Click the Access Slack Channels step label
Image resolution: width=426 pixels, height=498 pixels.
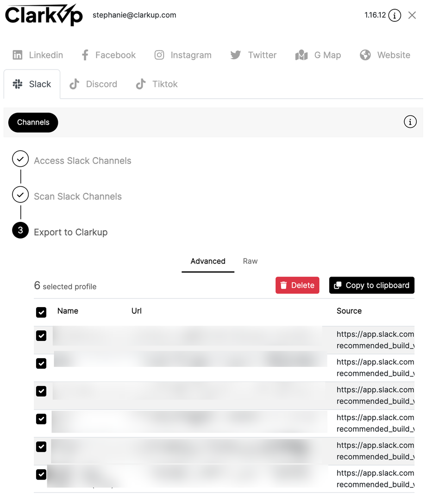pyautogui.click(x=82, y=161)
